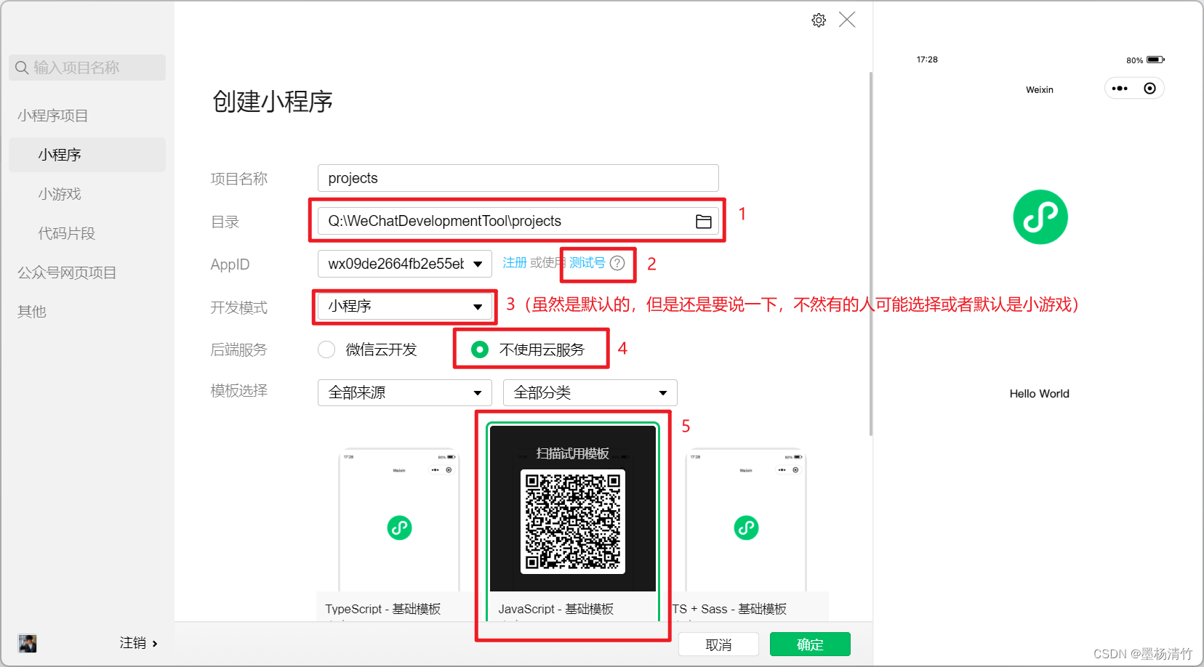Open the 全部来源 template source dropdown
The image size is (1204, 667).
click(405, 392)
